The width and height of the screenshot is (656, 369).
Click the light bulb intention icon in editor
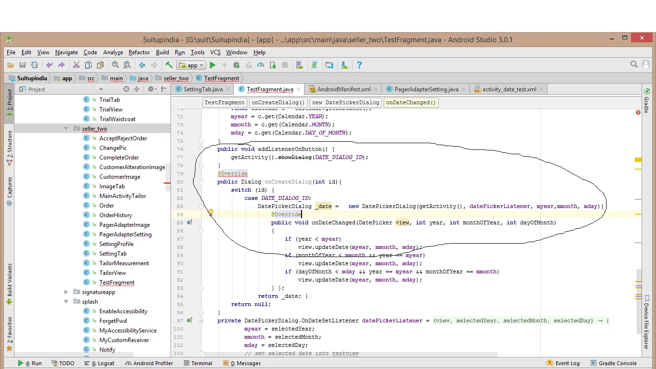(210, 212)
